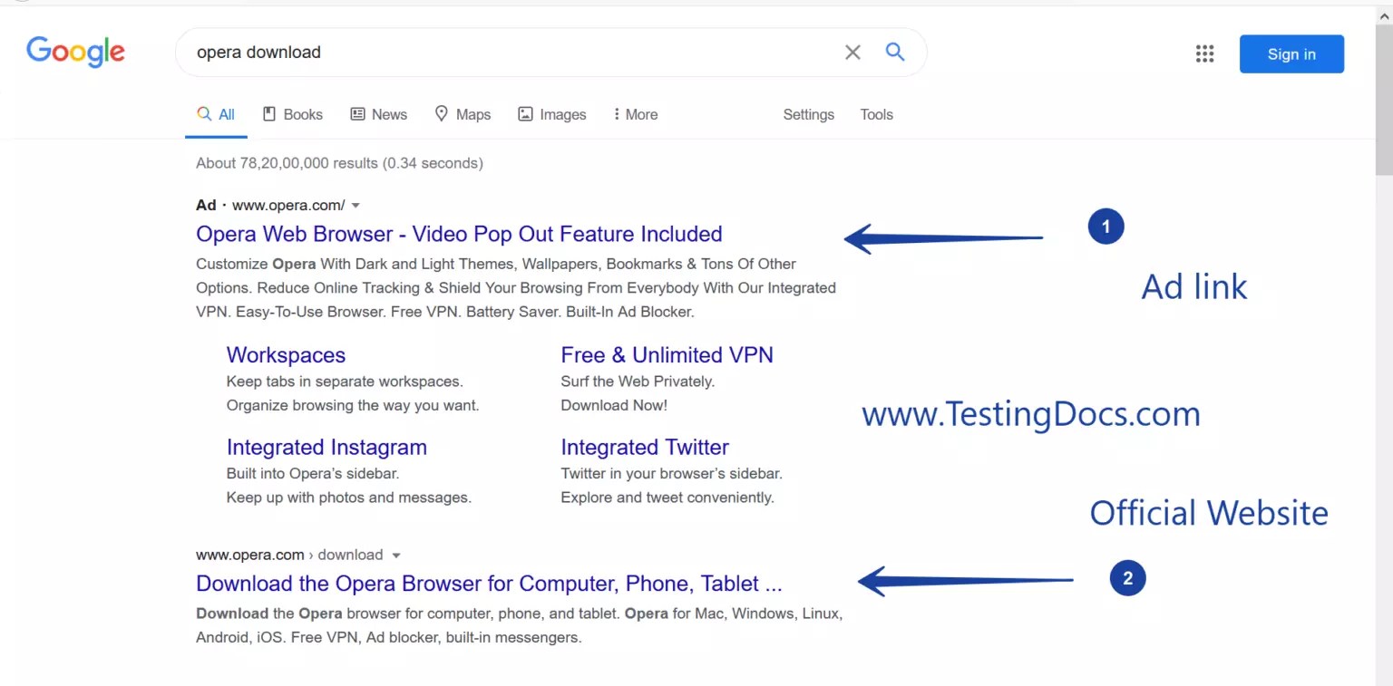Image resolution: width=1393 pixels, height=686 pixels.
Task: Click the News filter icon
Action: coord(356,113)
